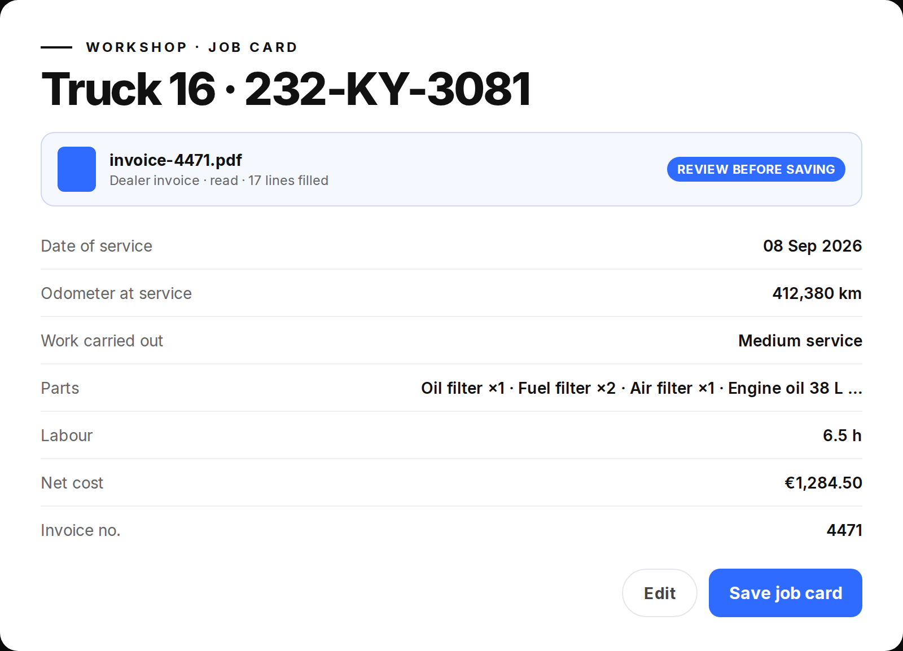Click the Review Before Saving badge

point(756,169)
